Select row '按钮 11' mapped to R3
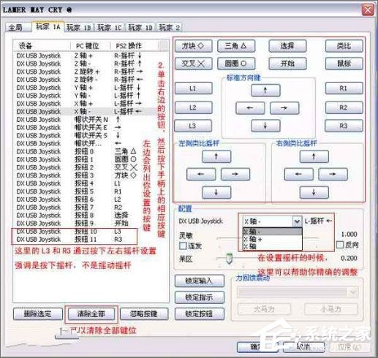 [x=91, y=240]
